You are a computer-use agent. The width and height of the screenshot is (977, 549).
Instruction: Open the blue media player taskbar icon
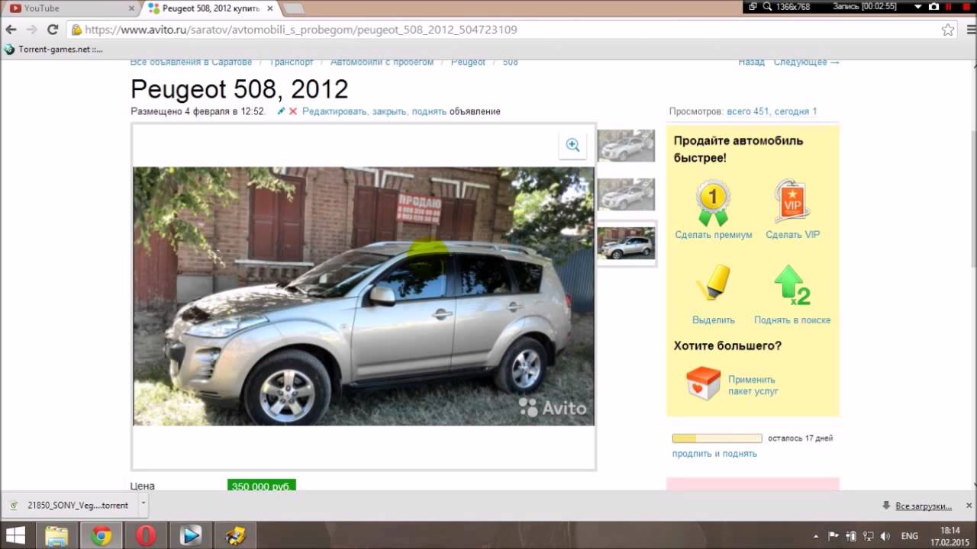coord(190,536)
